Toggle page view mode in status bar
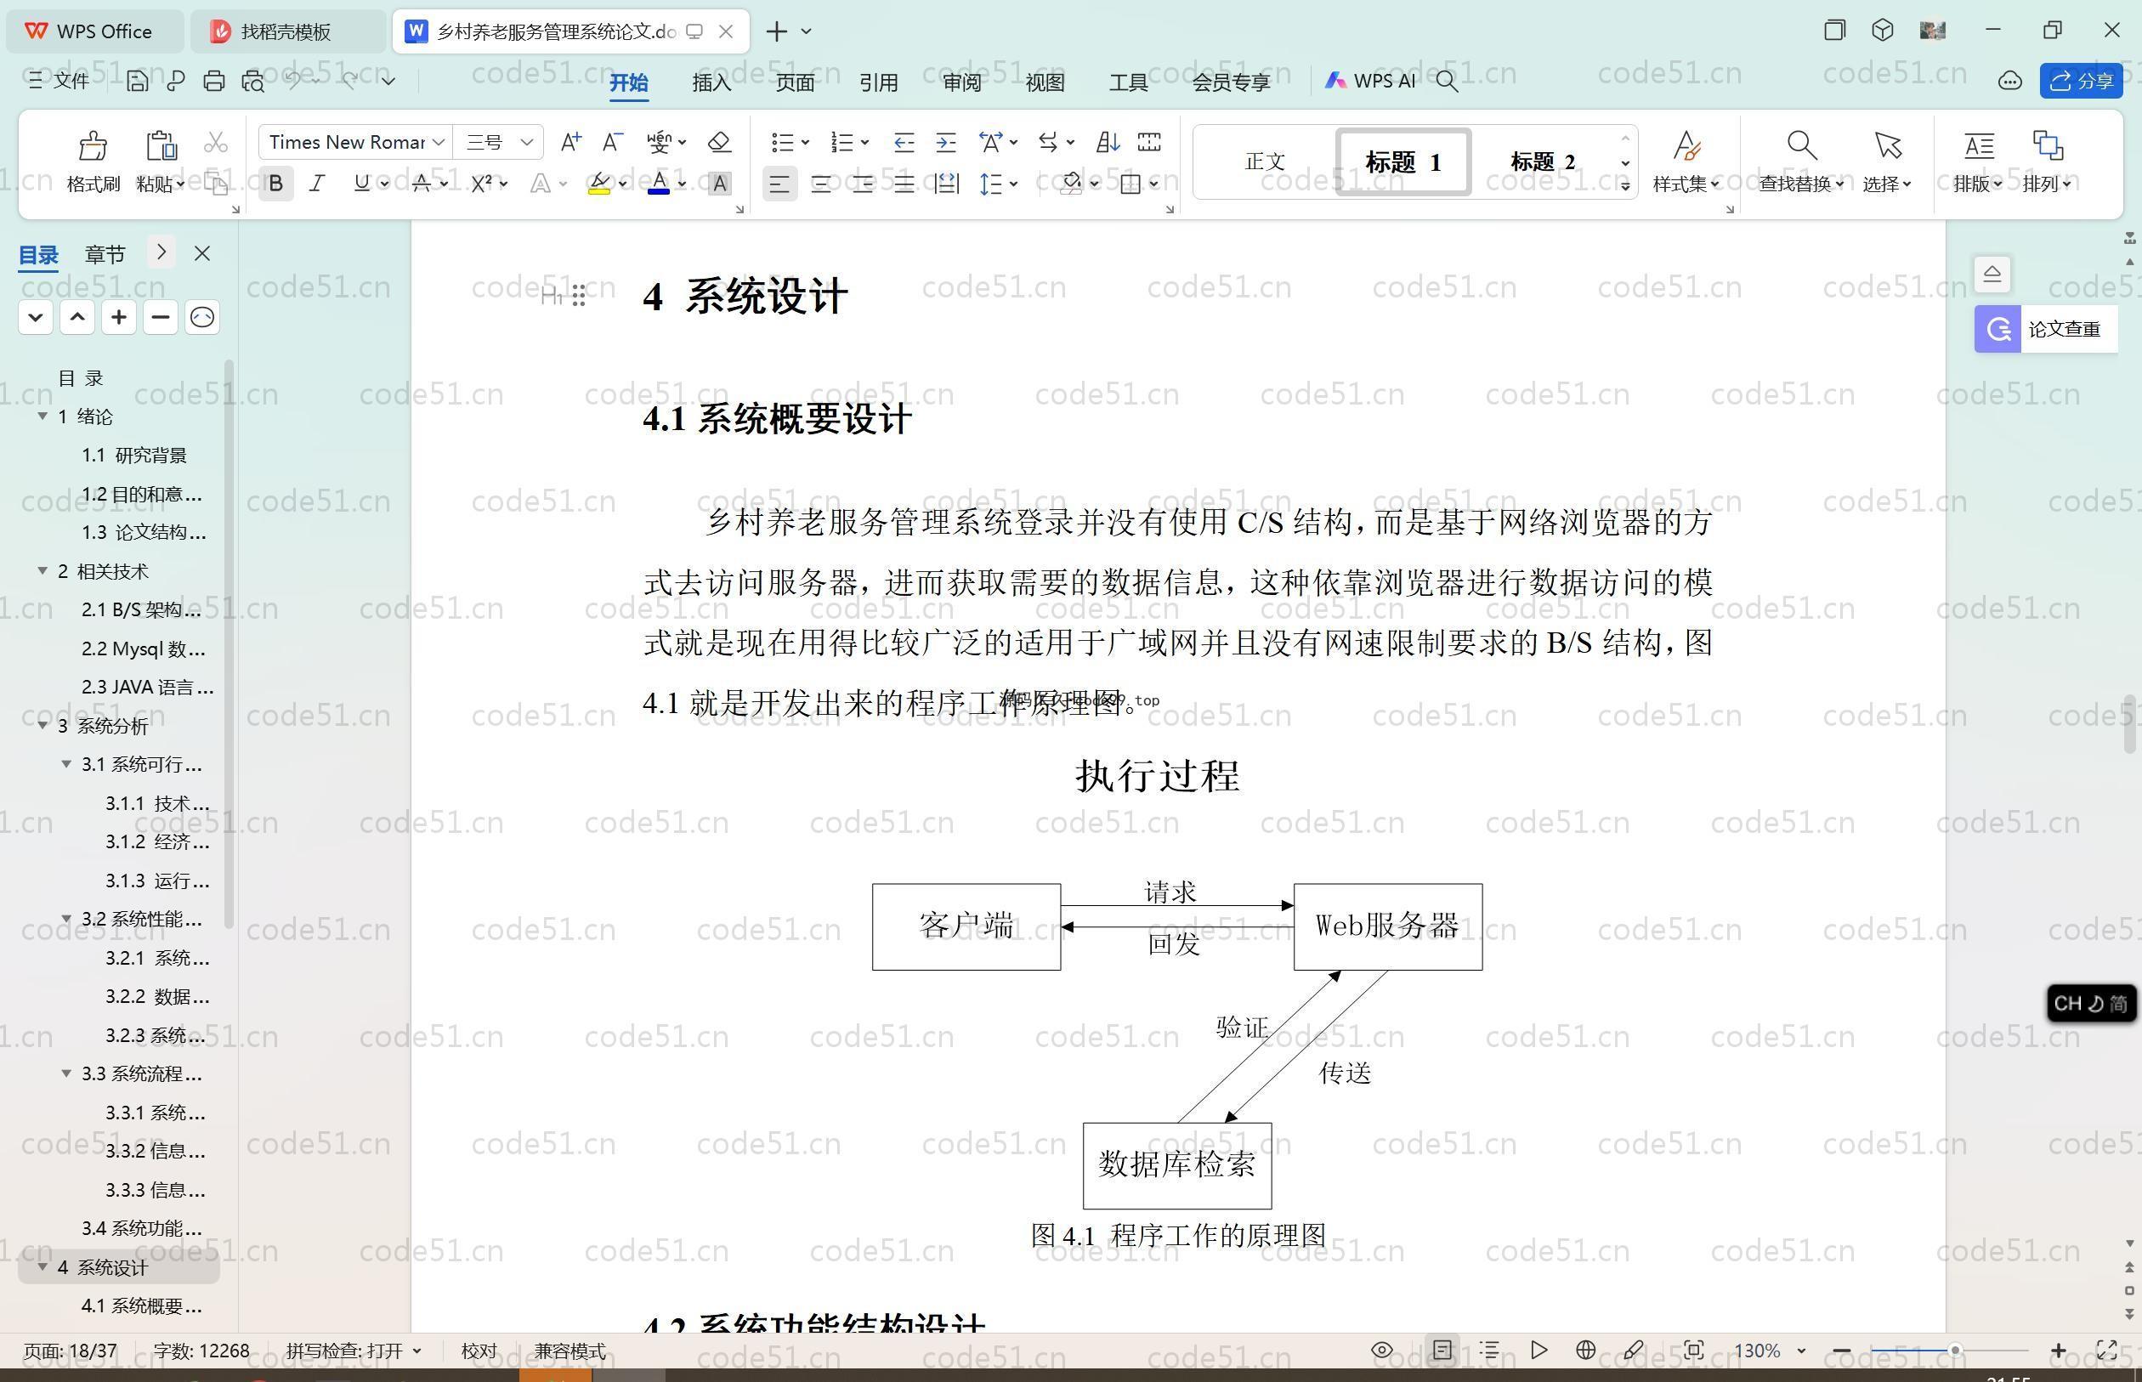The image size is (2142, 1382). click(x=1442, y=1350)
